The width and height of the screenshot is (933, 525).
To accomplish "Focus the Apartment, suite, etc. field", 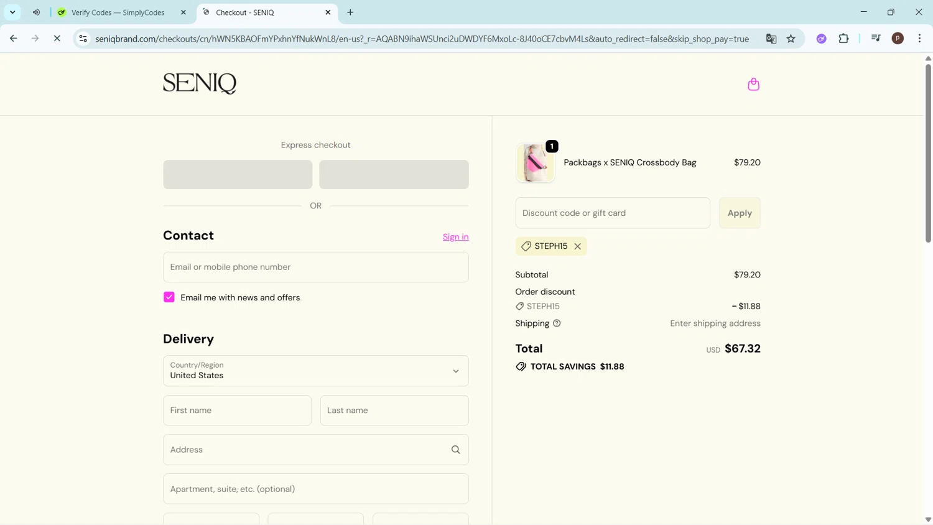I will (316, 489).
